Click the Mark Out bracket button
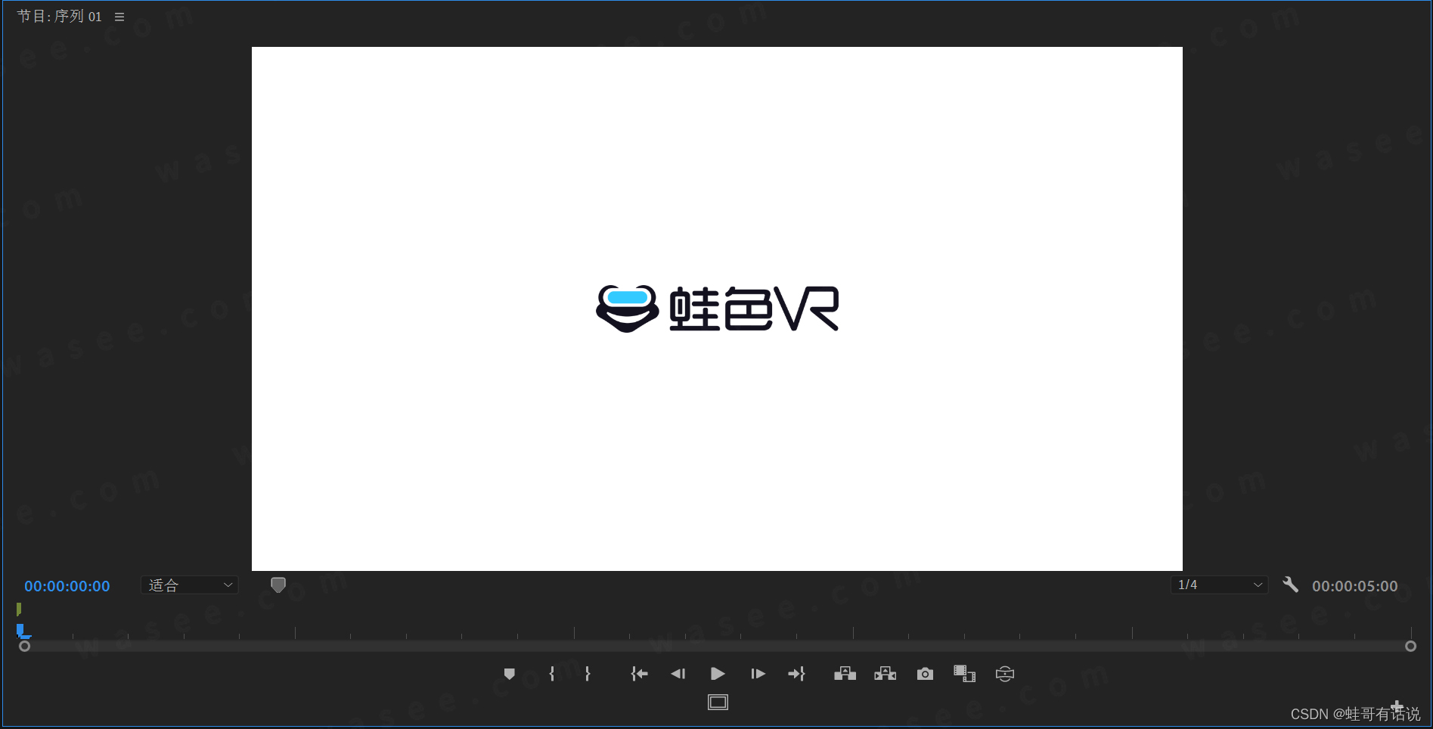 click(x=588, y=674)
